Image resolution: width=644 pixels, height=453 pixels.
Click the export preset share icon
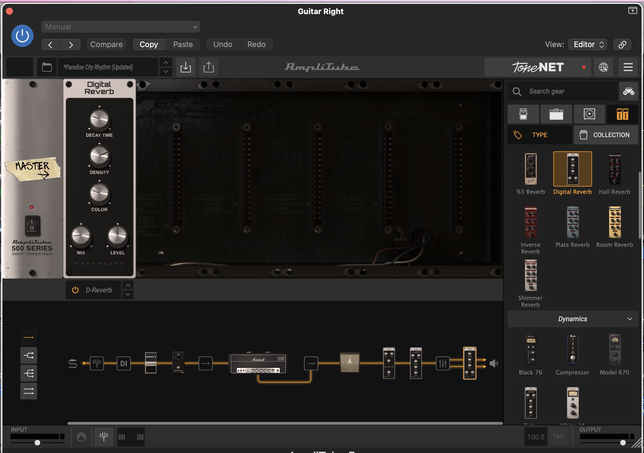[x=209, y=67]
